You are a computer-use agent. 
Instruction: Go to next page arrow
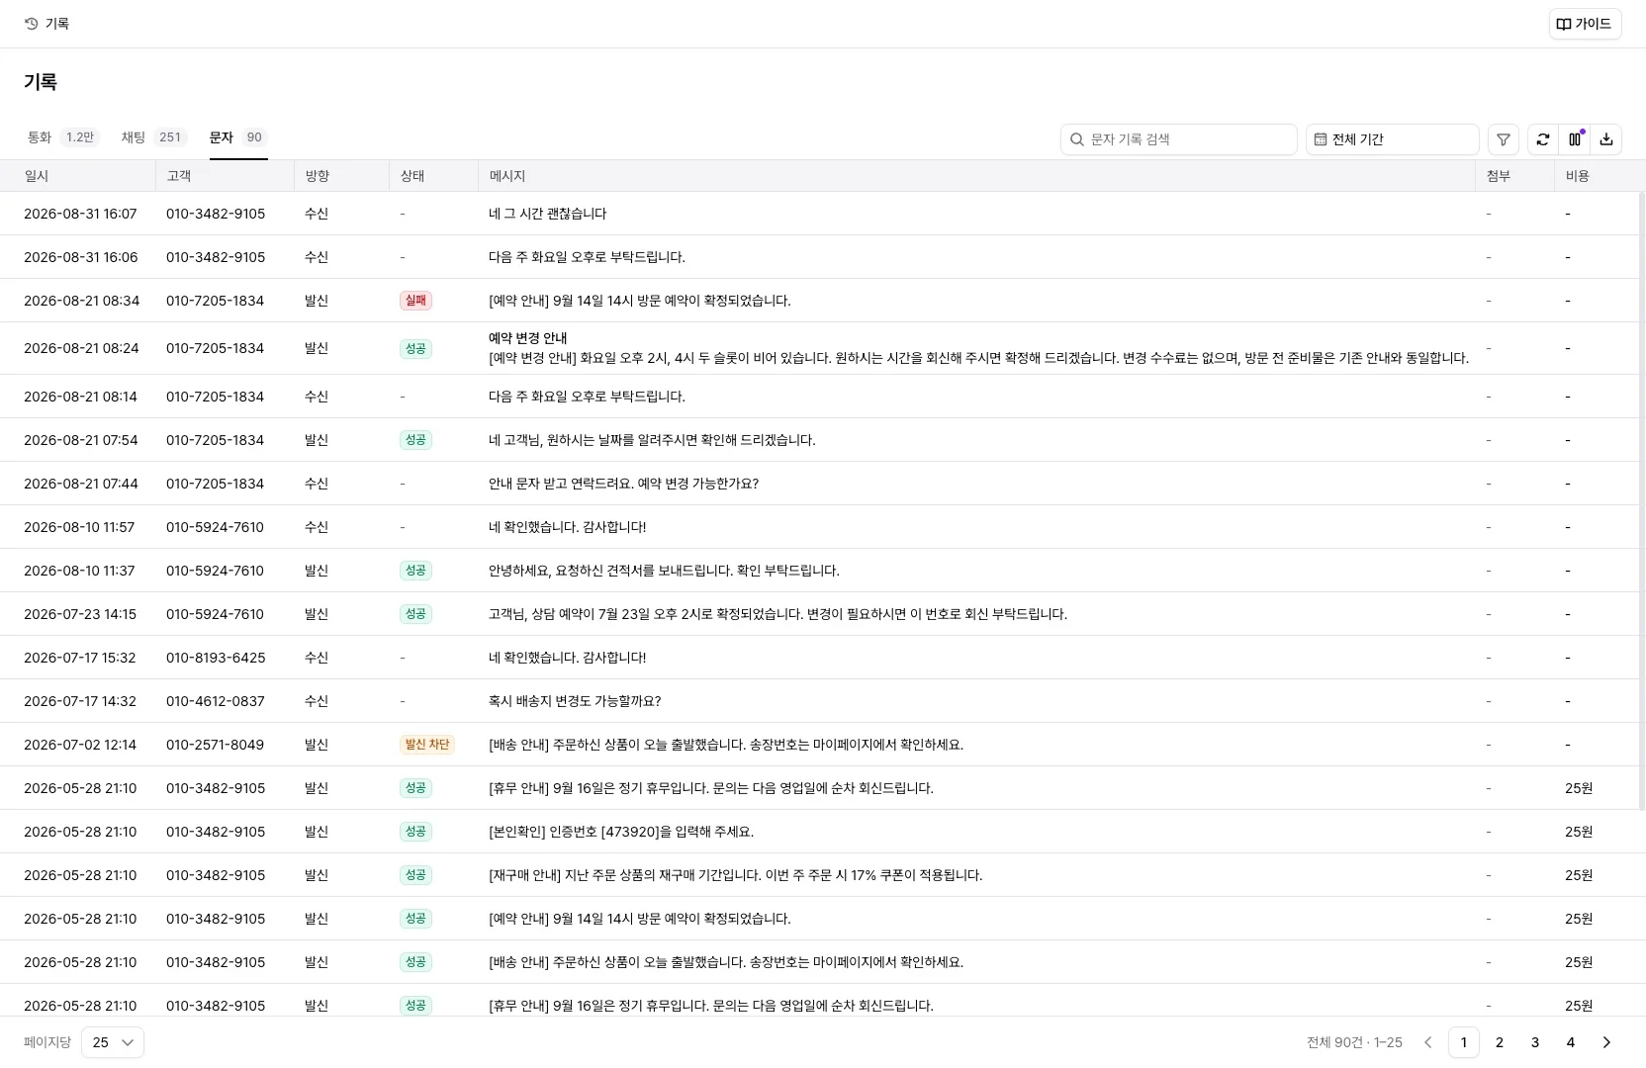(x=1605, y=1042)
